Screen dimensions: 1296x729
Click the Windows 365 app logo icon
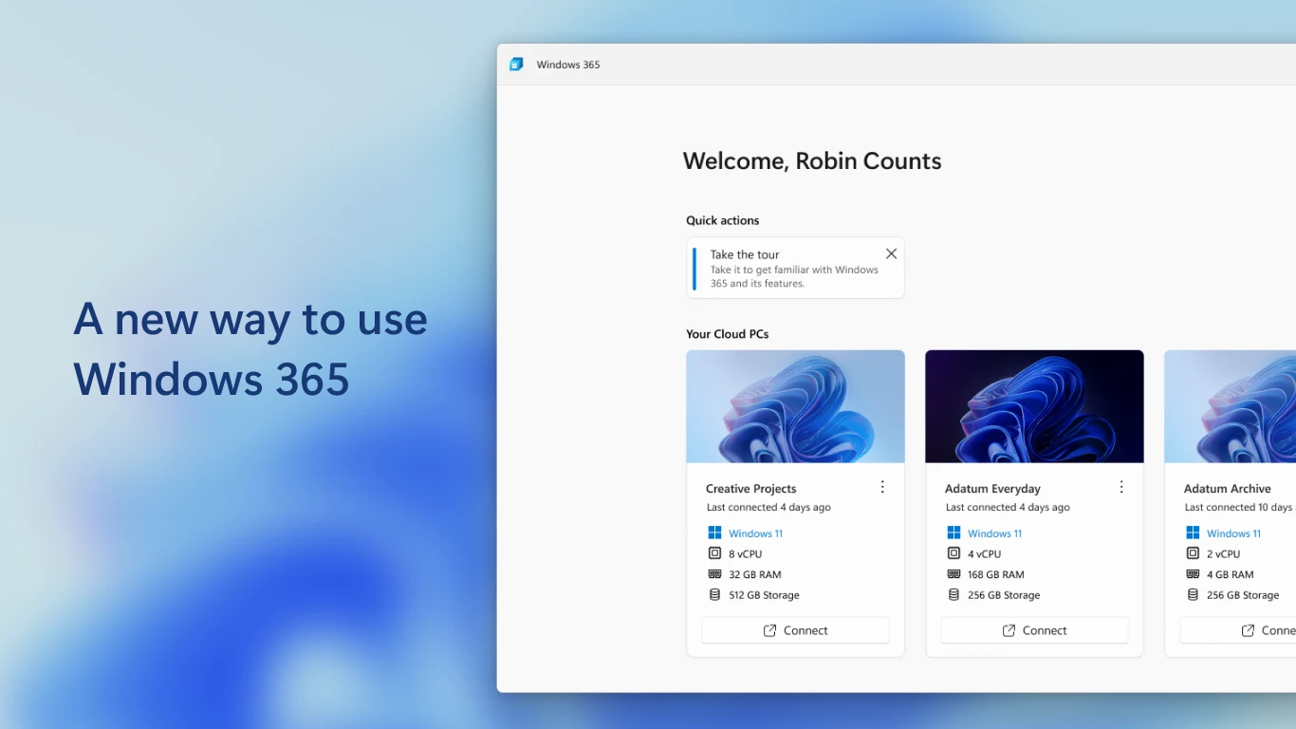(516, 65)
